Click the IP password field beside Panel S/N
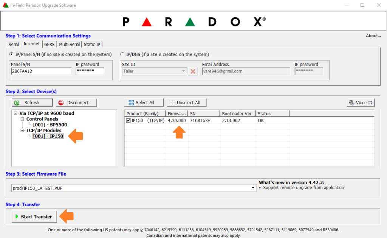Viewport: 387px width, 238px height. click(x=90, y=71)
